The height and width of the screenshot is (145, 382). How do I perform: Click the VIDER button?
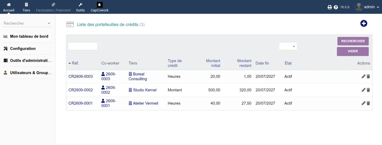click(353, 51)
